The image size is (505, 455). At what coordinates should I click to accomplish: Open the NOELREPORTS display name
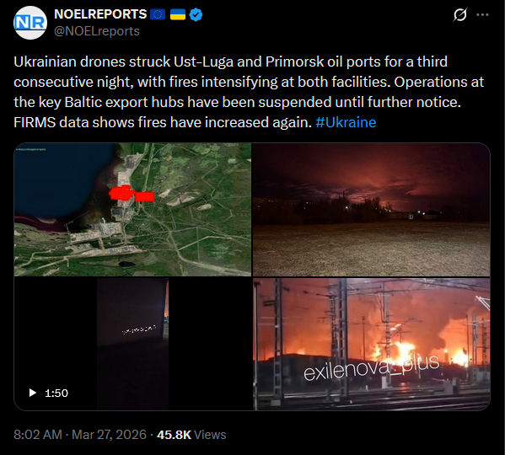coord(100,14)
